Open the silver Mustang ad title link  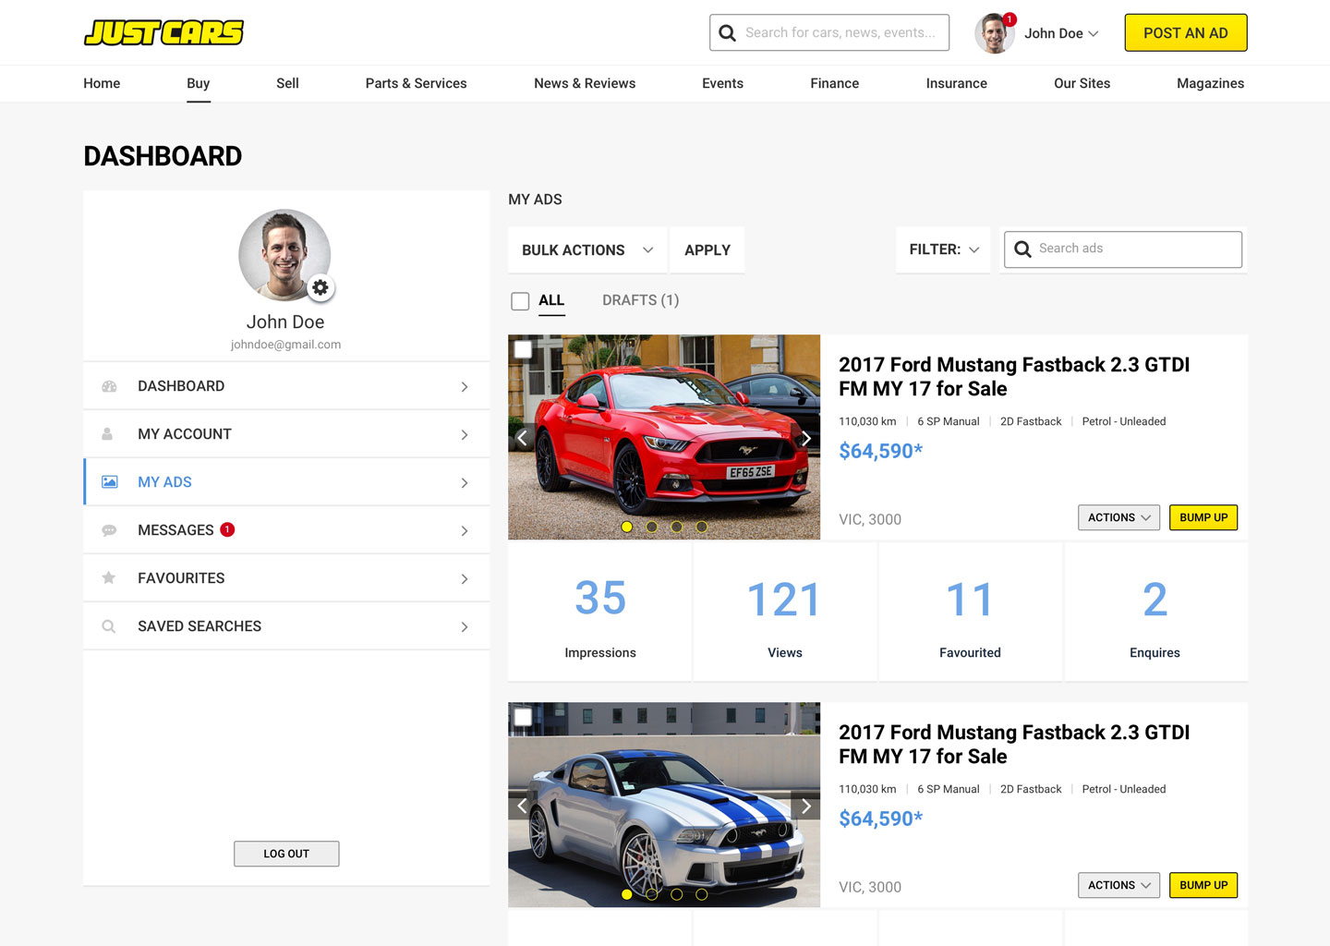(1014, 745)
